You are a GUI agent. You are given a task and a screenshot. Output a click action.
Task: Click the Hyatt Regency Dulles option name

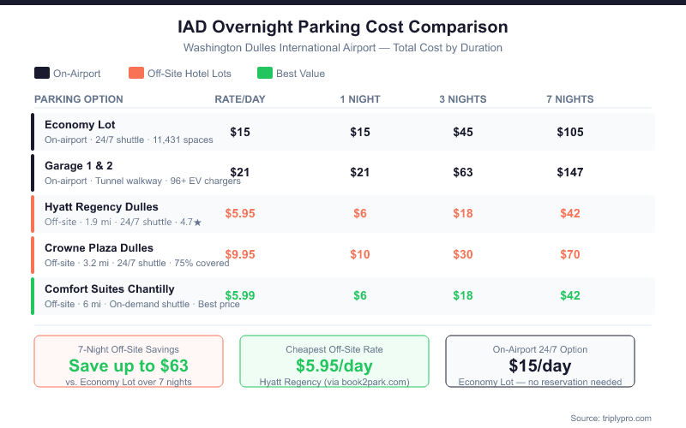tap(101, 207)
